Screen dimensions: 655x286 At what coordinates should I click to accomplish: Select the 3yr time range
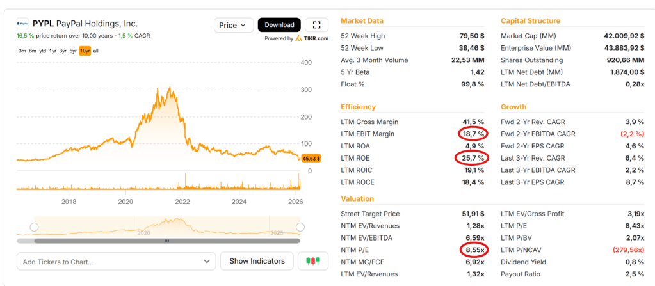tap(63, 51)
